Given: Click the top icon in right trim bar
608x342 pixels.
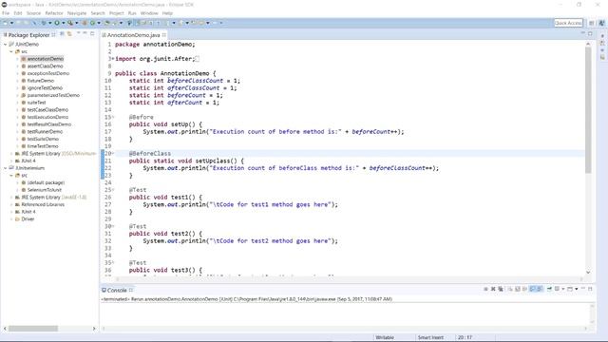Looking at the screenshot, I should (602, 36).
